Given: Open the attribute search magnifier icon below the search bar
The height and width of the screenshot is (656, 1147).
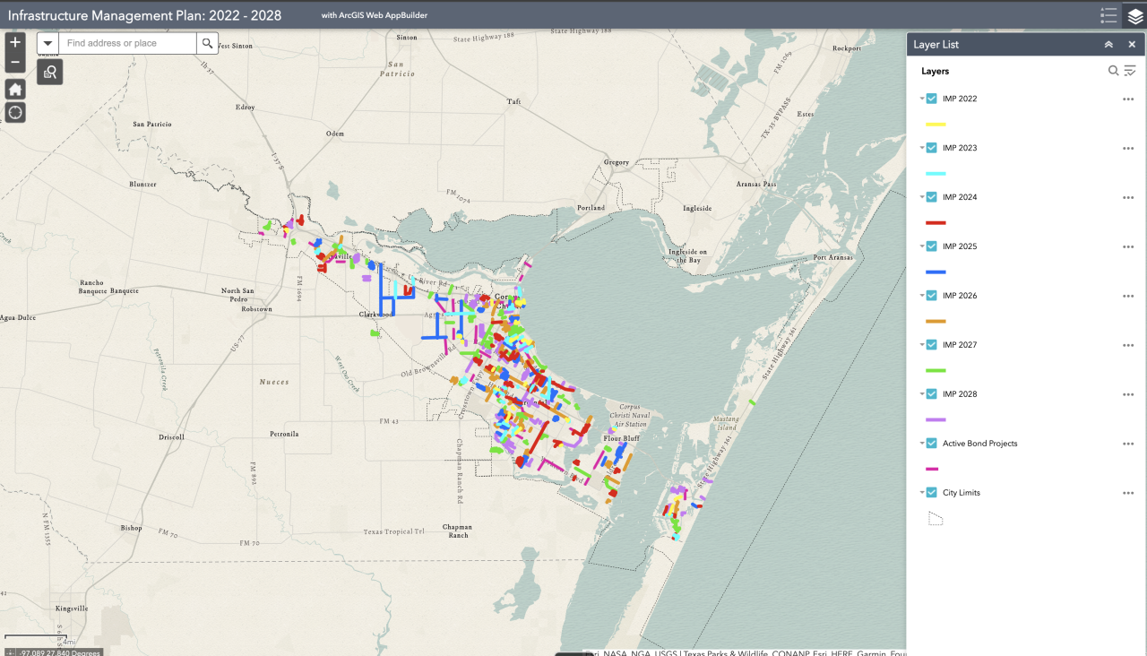Looking at the screenshot, I should [x=49, y=72].
